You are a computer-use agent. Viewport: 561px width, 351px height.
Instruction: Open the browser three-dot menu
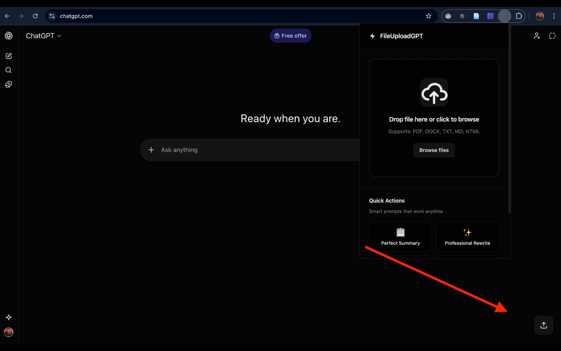tap(554, 16)
